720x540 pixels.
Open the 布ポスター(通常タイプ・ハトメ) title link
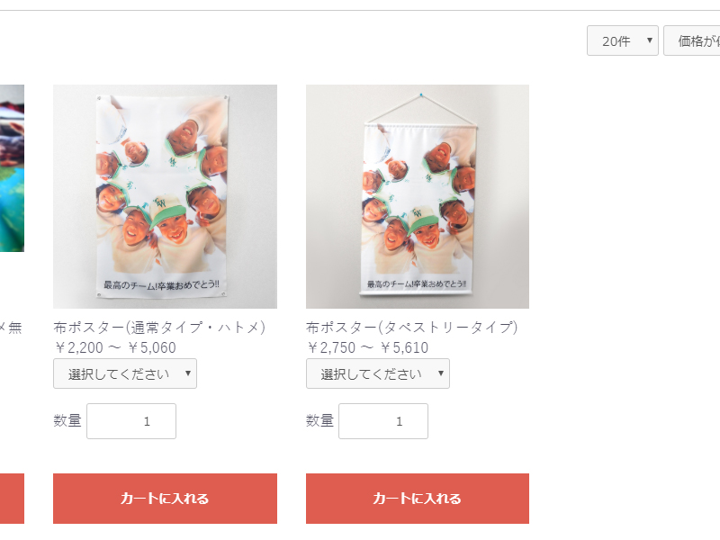tap(159, 328)
